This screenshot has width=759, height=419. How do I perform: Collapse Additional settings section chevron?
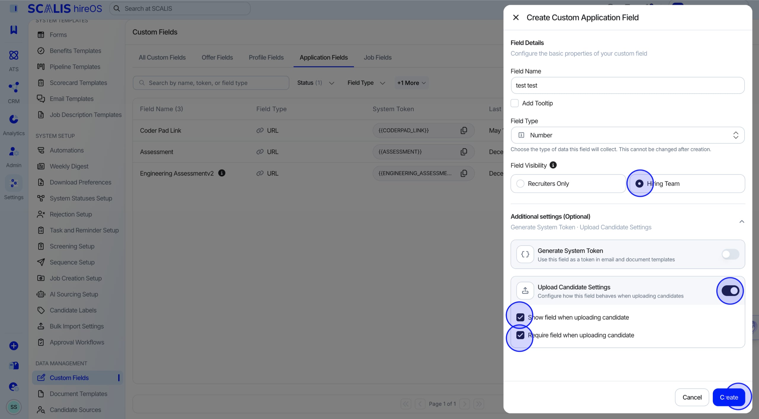(x=742, y=221)
